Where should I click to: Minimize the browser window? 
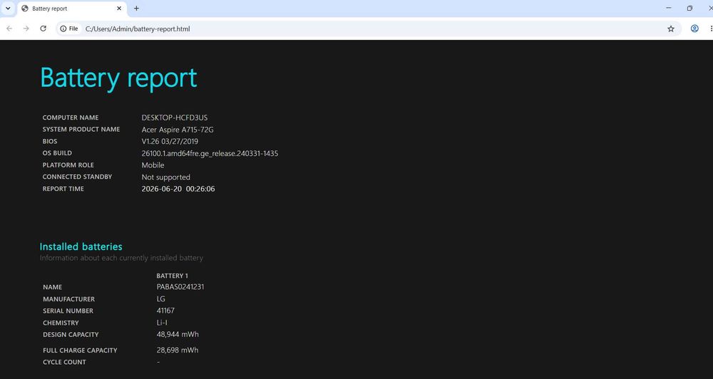pos(669,8)
